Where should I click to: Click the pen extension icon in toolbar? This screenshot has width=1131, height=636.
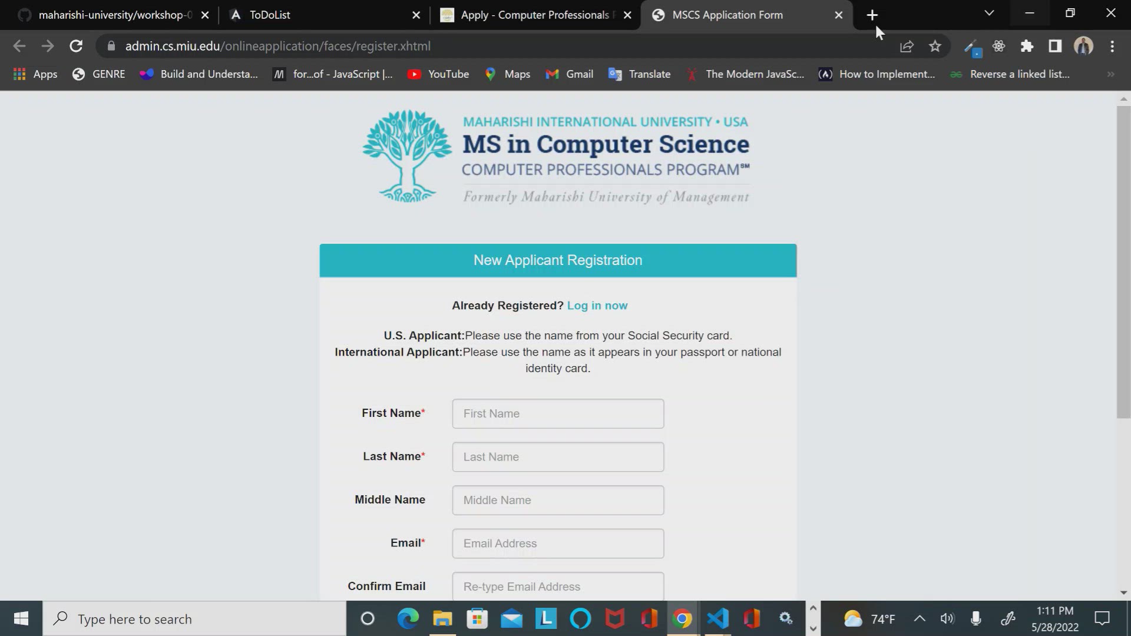(972, 47)
